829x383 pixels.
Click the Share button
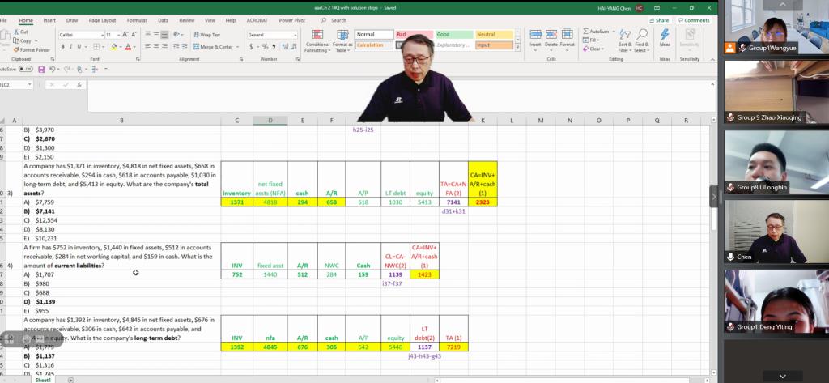click(660, 20)
